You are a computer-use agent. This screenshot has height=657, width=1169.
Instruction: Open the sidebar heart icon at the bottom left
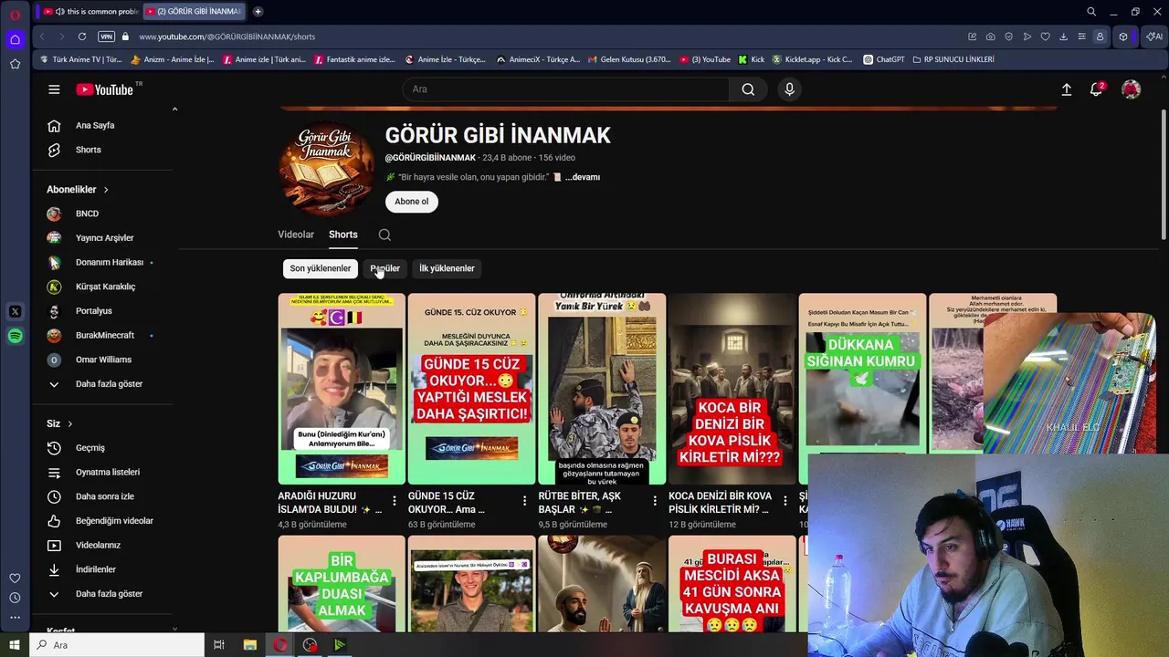click(x=15, y=578)
